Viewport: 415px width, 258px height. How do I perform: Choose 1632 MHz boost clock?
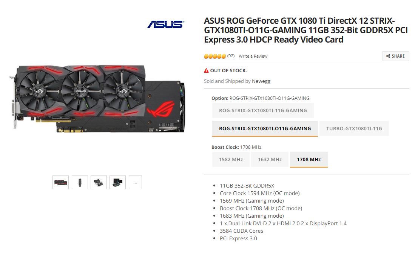pos(270,159)
